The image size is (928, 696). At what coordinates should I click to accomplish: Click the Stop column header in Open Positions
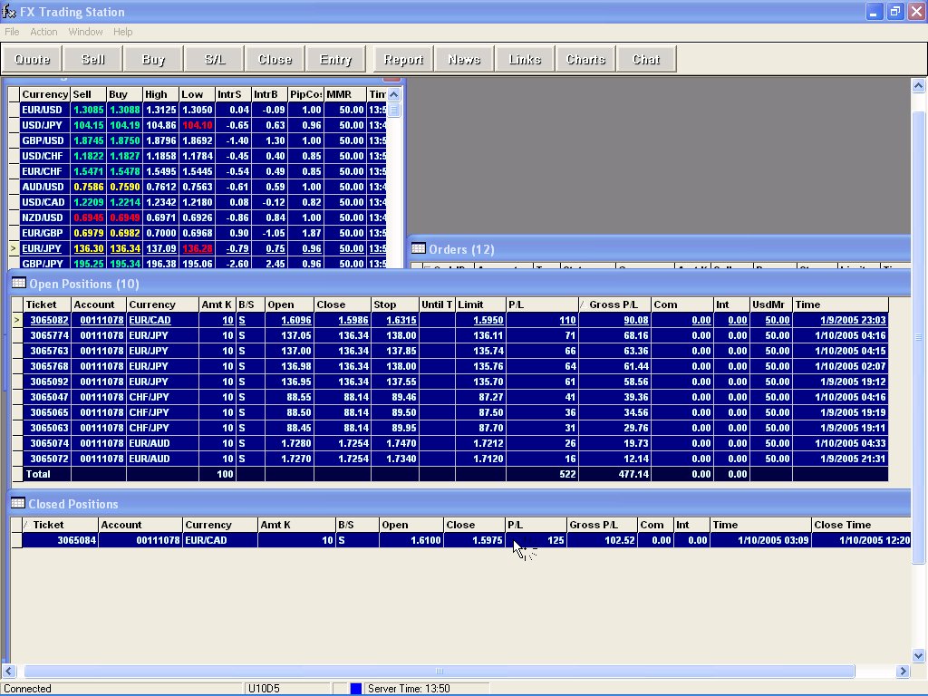[x=395, y=304]
